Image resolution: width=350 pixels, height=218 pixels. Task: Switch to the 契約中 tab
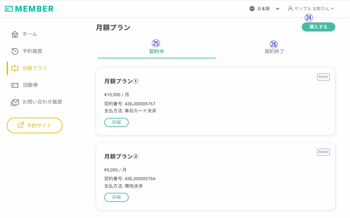click(157, 51)
